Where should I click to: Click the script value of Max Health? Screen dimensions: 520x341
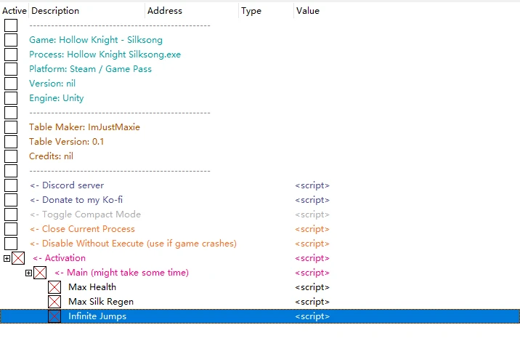point(312,287)
